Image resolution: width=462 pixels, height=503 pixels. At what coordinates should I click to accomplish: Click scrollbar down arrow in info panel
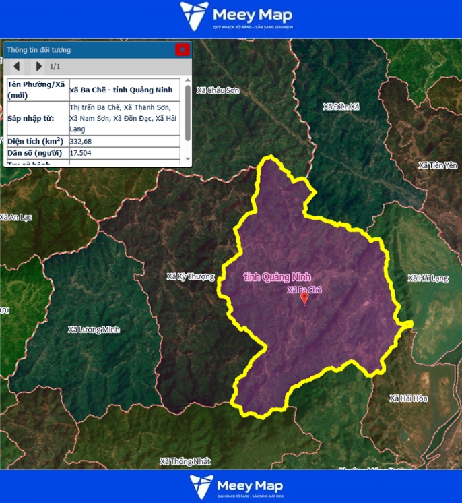tap(188, 158)
